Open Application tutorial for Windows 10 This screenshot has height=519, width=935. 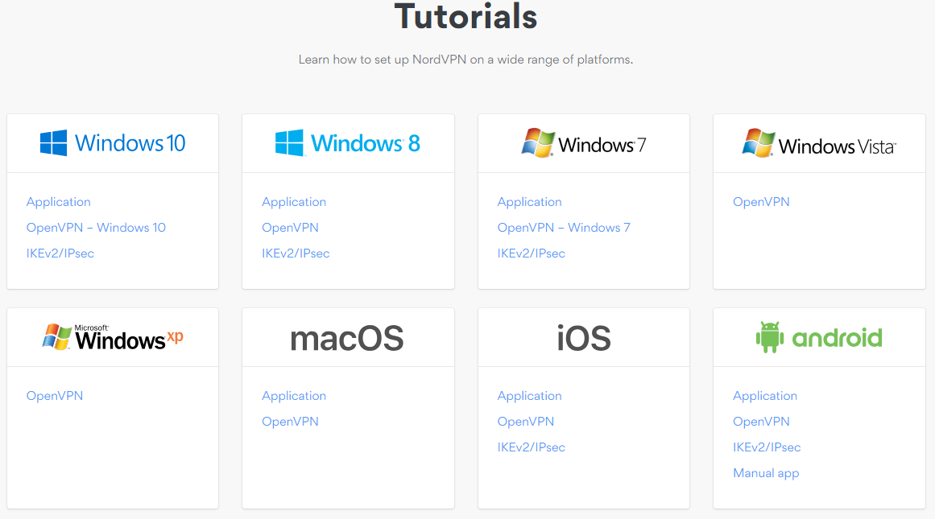click(x=59, y=202)
